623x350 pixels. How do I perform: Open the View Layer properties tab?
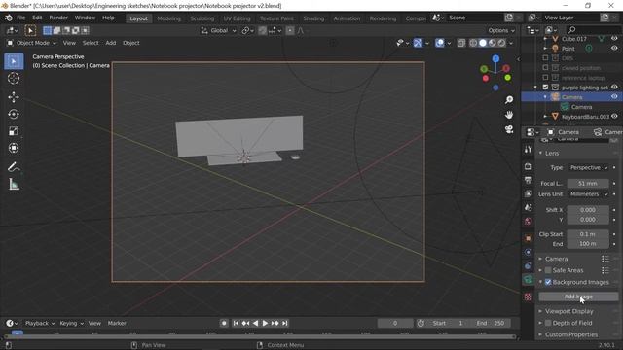[528, 193]
